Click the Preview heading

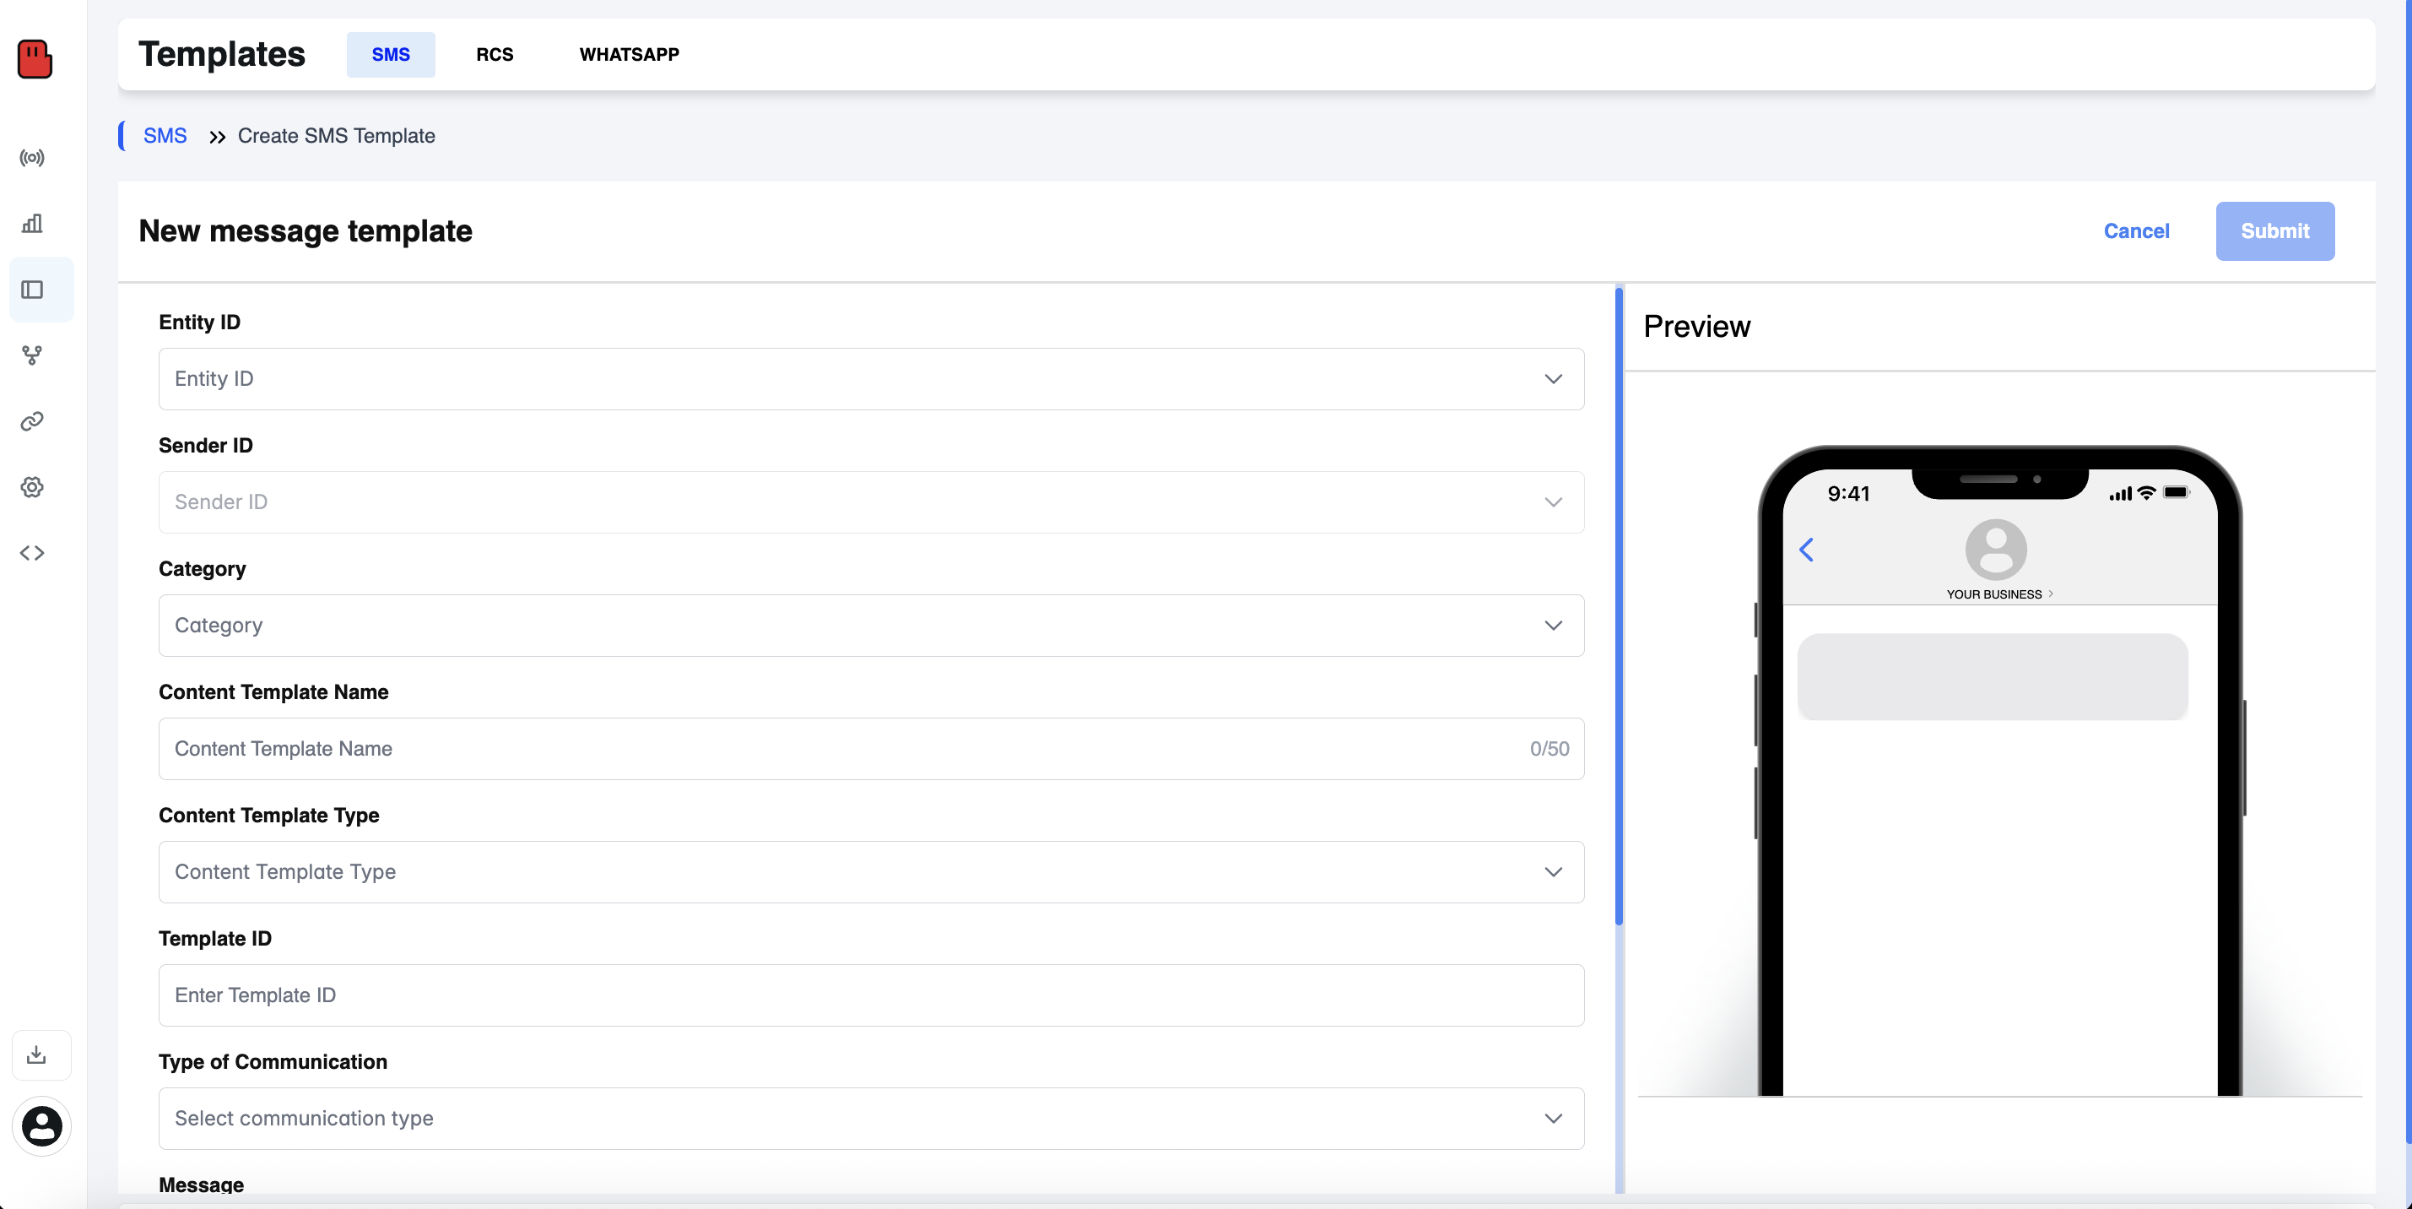point(1696,327)
